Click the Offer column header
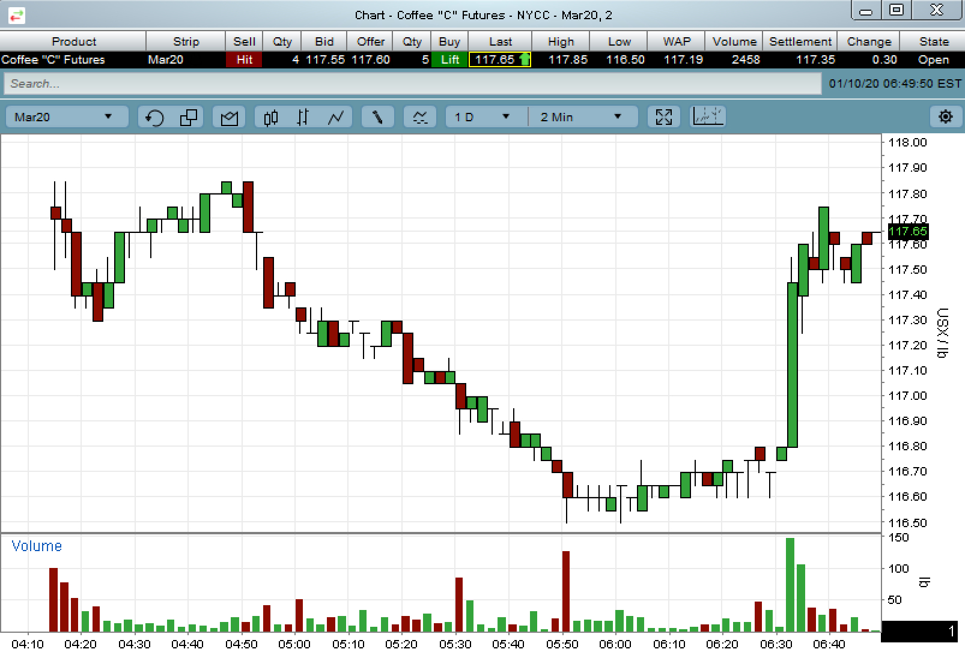This screenshot has width=965, height=652. click(x=370, y=41)
